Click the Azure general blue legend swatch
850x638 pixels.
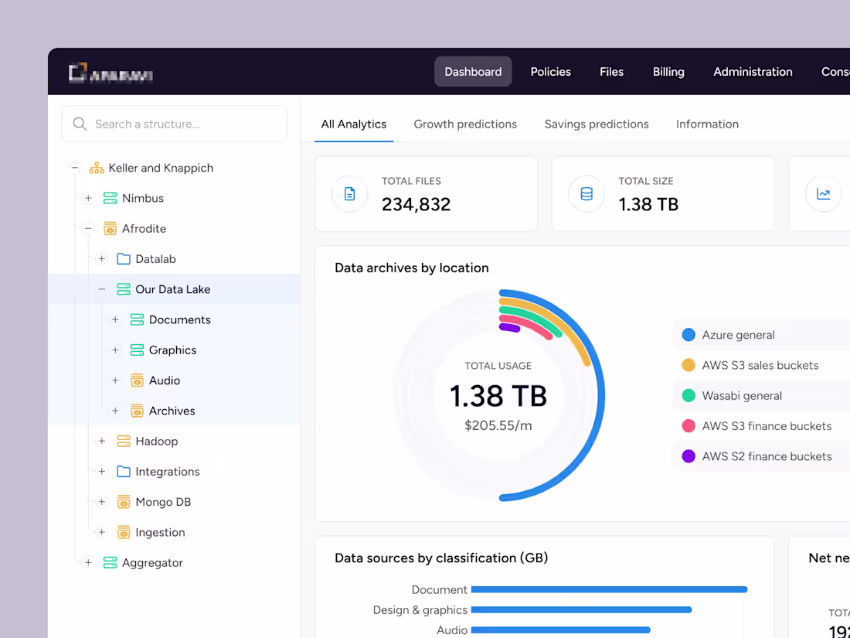pyautogui.click(x=688, y=335)
